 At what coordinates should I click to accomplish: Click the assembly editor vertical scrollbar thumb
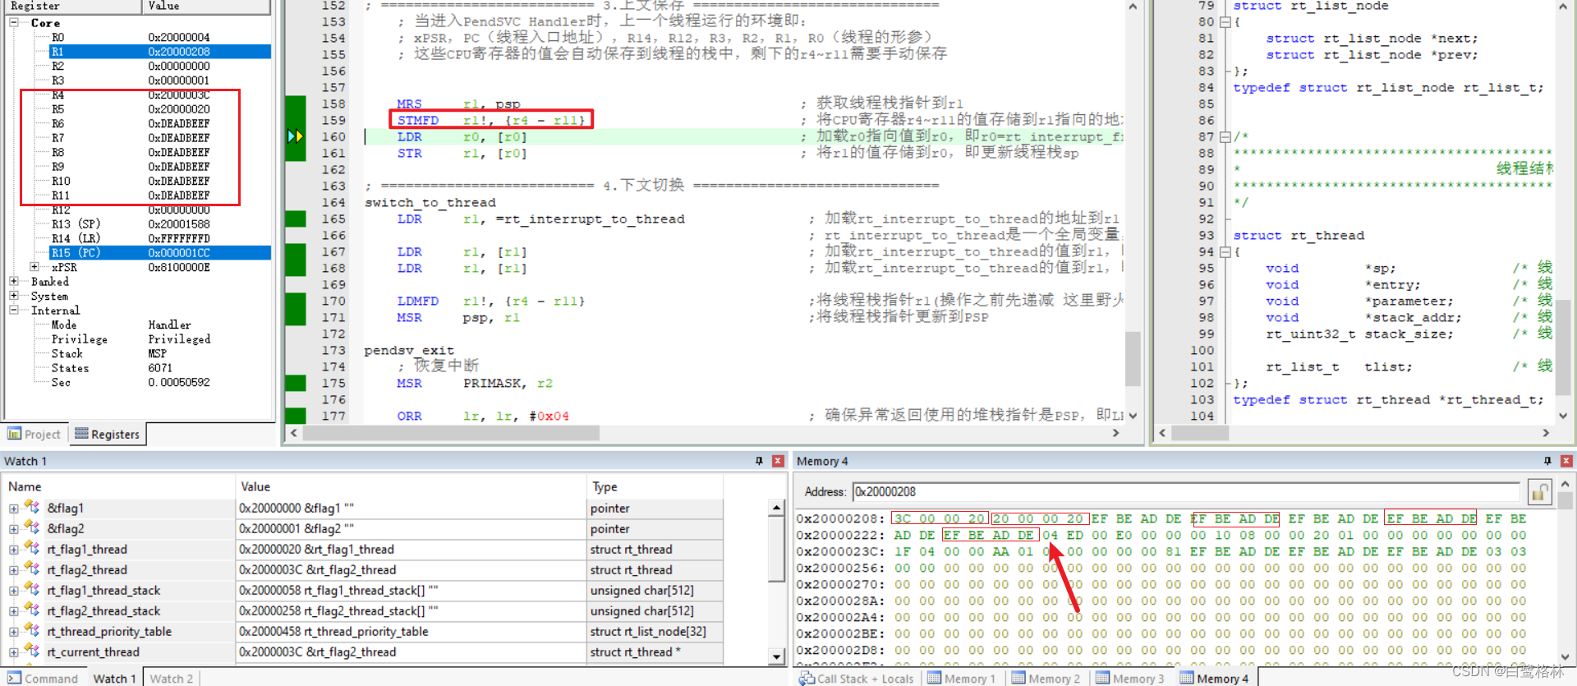1133,358
